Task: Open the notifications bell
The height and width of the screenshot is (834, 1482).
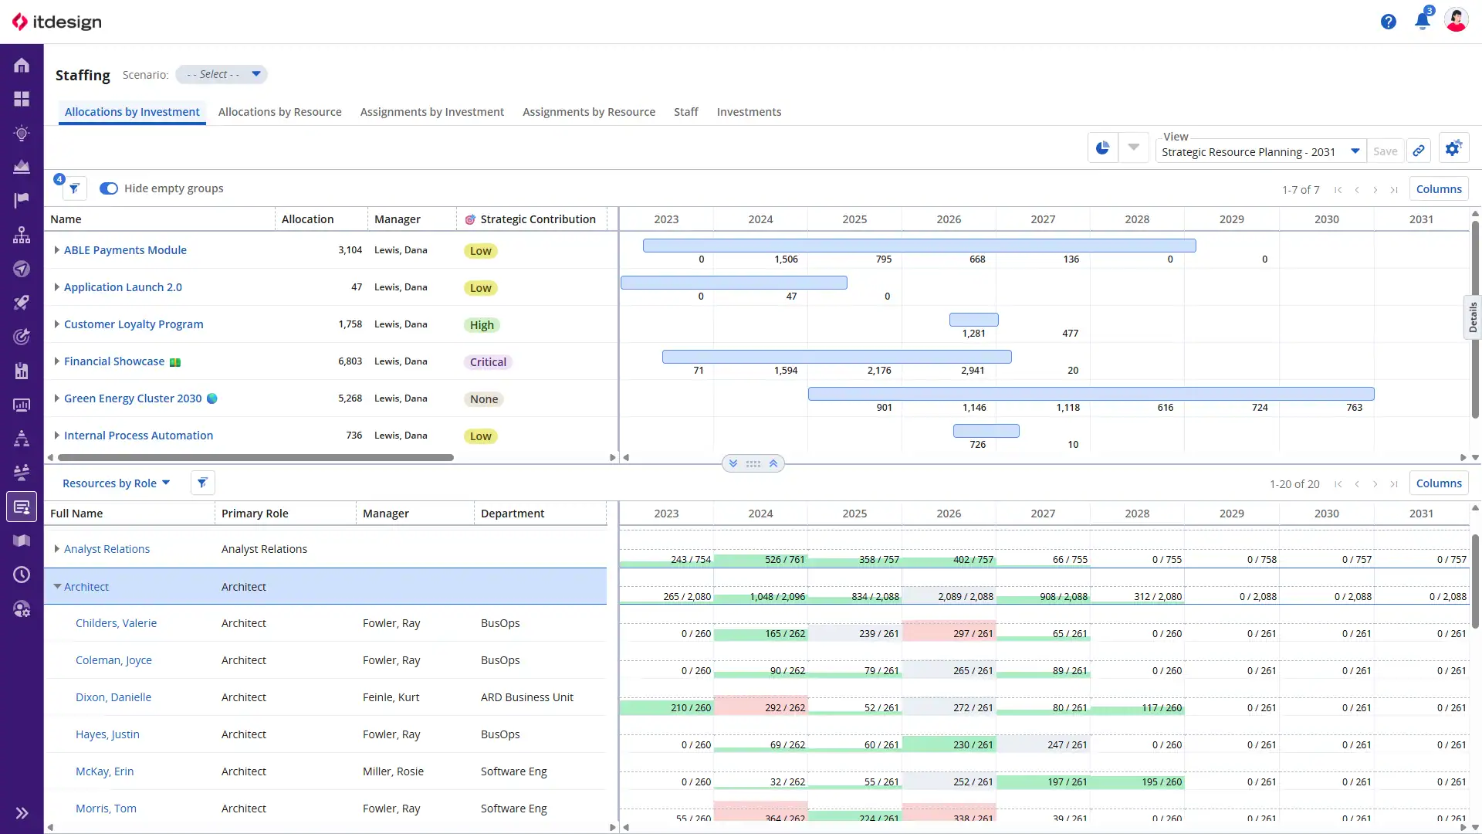Action: [x=1423, y=20]
